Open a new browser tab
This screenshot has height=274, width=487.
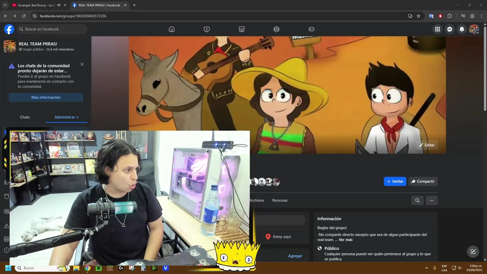coord(134,5)
